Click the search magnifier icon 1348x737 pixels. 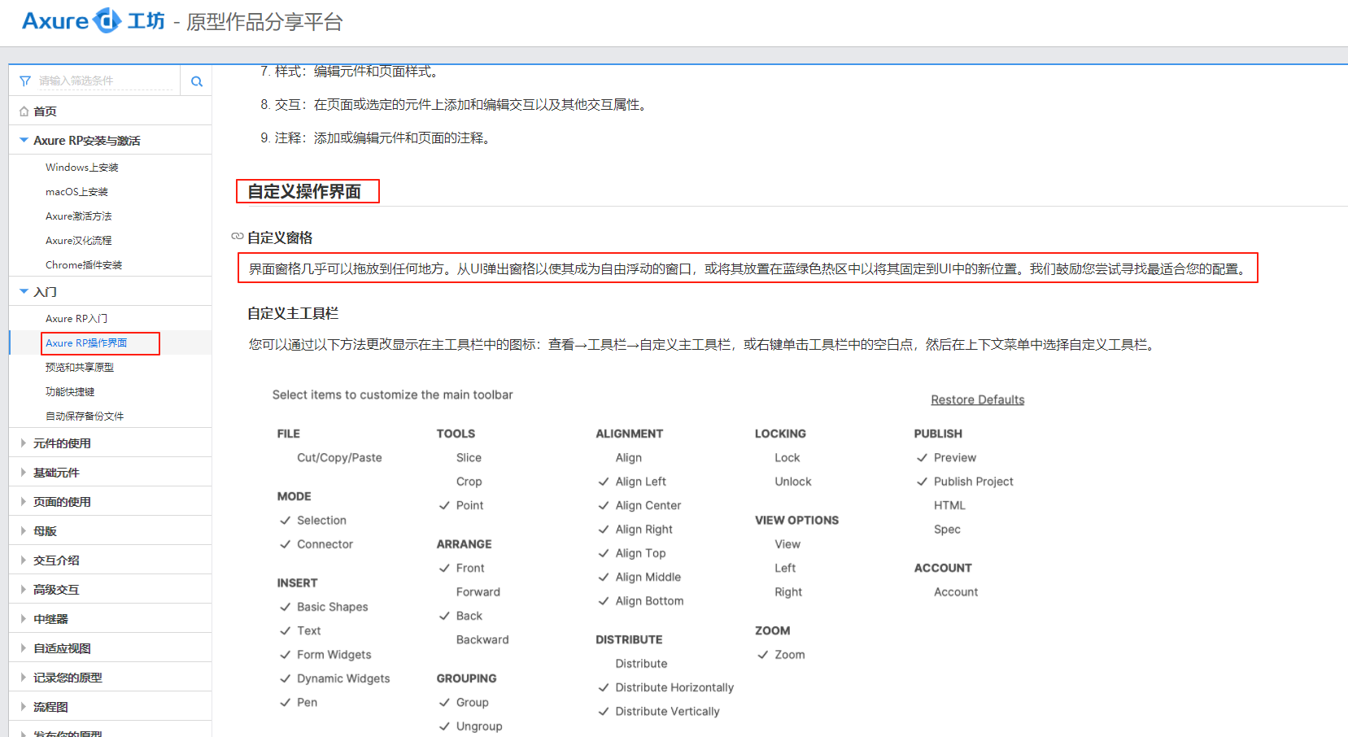tap(196, 81)
